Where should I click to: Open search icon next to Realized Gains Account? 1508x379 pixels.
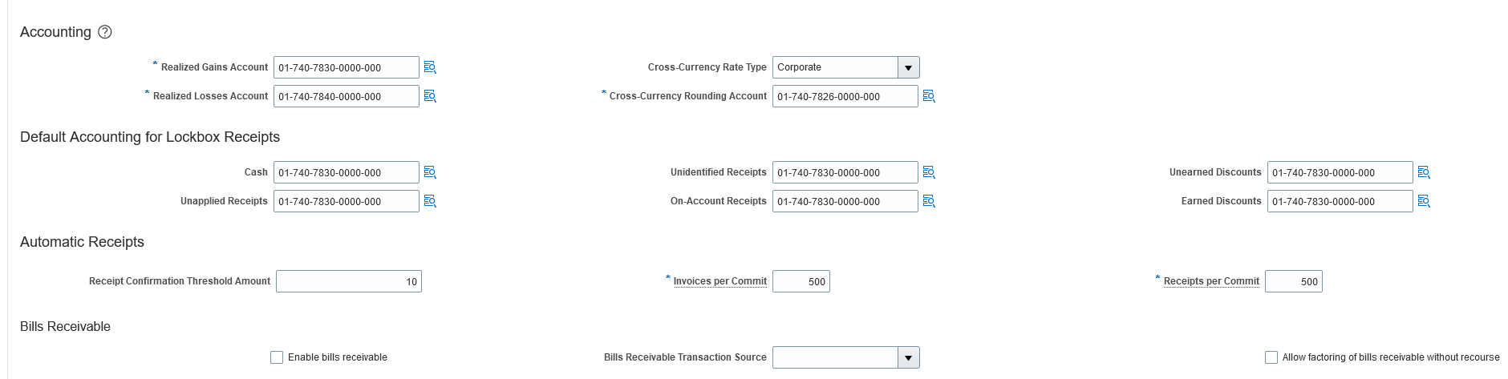click(430, 67)
